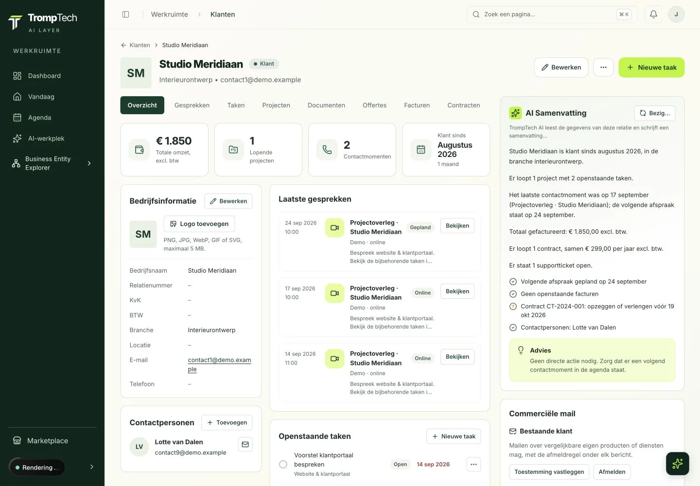Screen dimensions: 700x486
Task: Click the Afmelden button
Action: (x=612, y=472)
